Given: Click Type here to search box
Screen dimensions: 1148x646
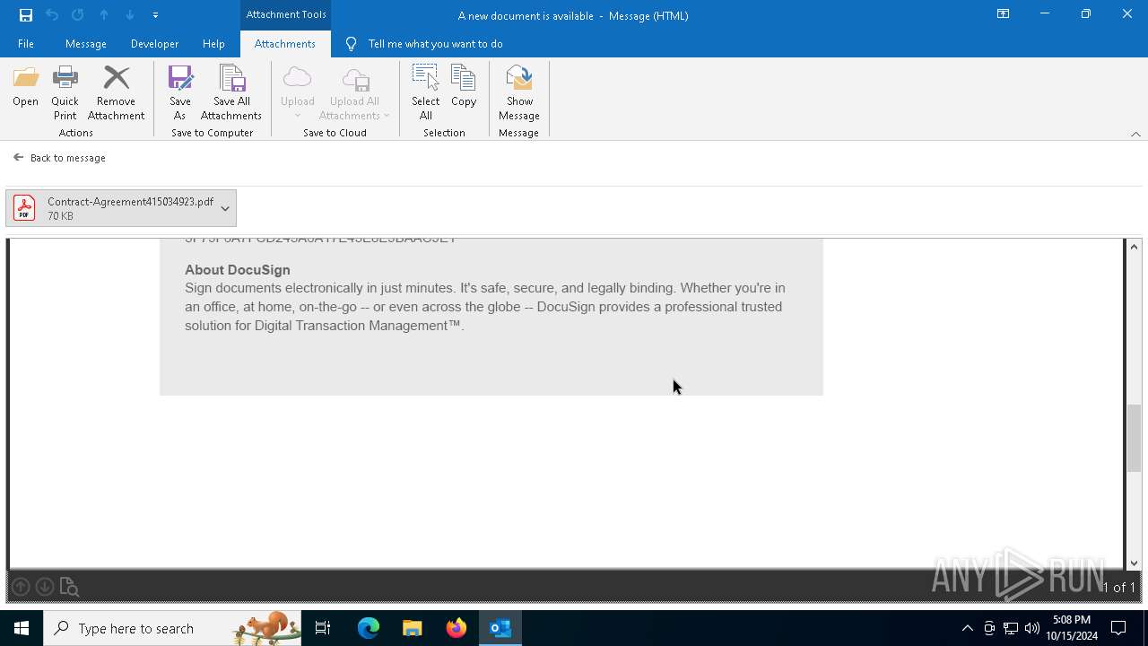Looking at the screenshot, I should pos(172,628).
